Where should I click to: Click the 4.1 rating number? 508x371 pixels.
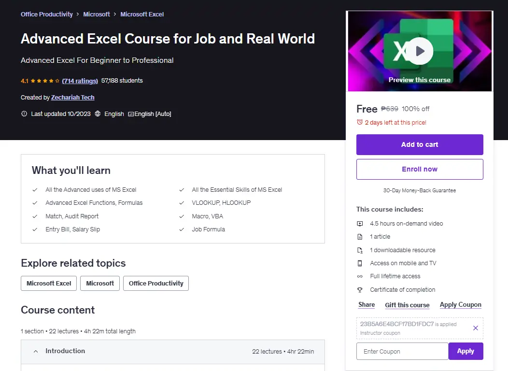tap(25, 81)
